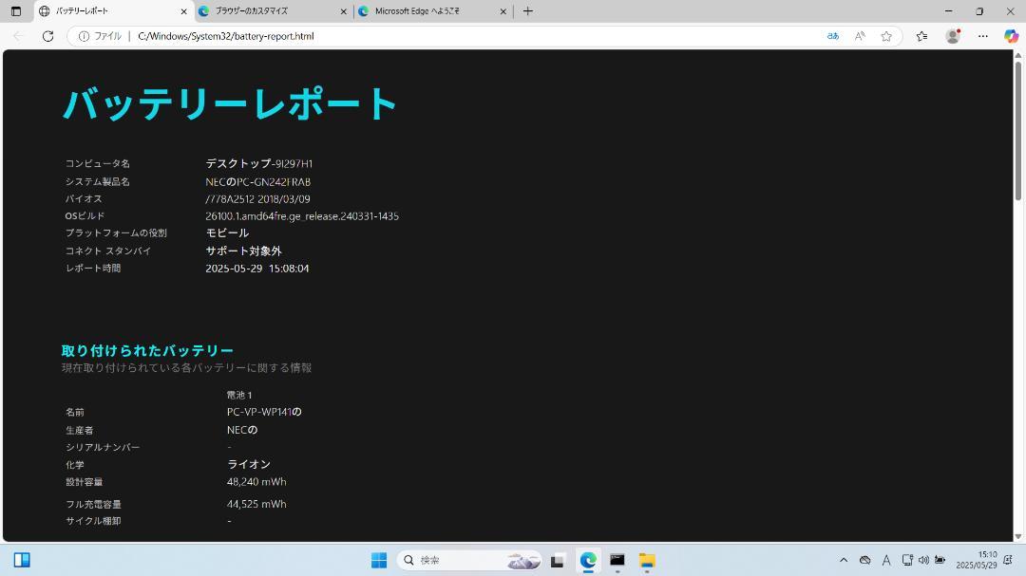Open the volume tray icon
Image resolution: width=1026 pixels, height=576 pixels.
click(923, 560)
